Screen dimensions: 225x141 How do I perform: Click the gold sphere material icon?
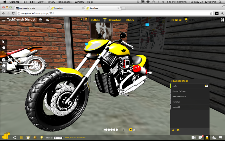coord(35,138)
